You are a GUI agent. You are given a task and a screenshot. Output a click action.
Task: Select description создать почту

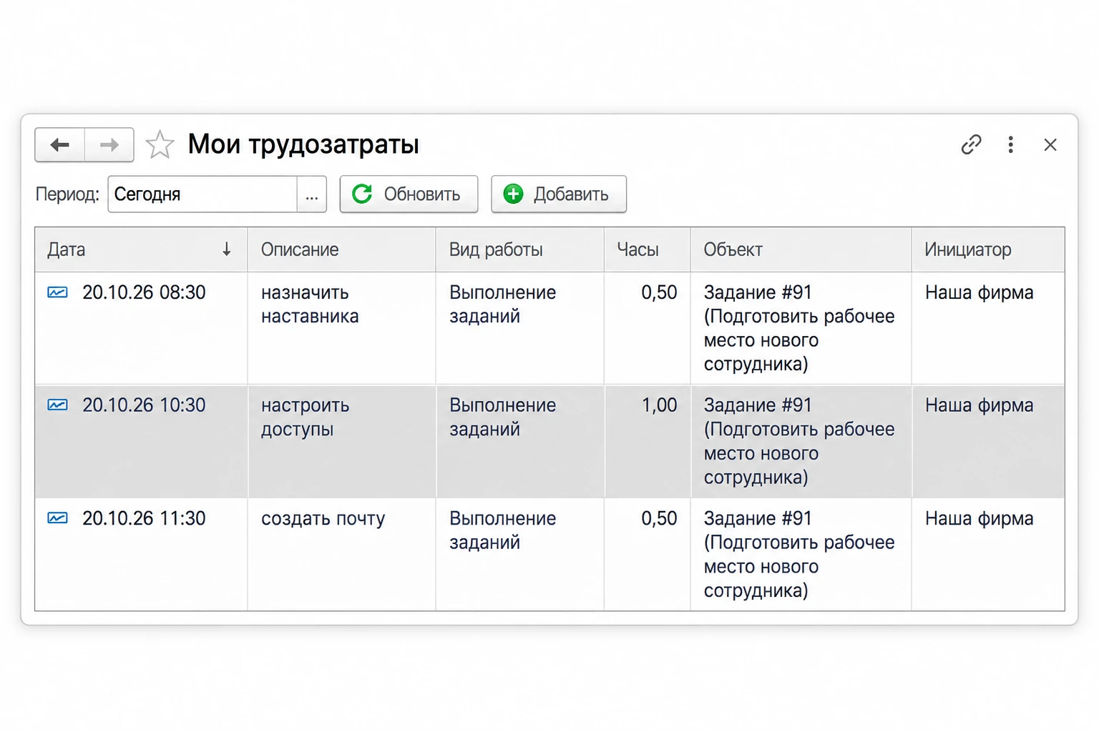323,519
